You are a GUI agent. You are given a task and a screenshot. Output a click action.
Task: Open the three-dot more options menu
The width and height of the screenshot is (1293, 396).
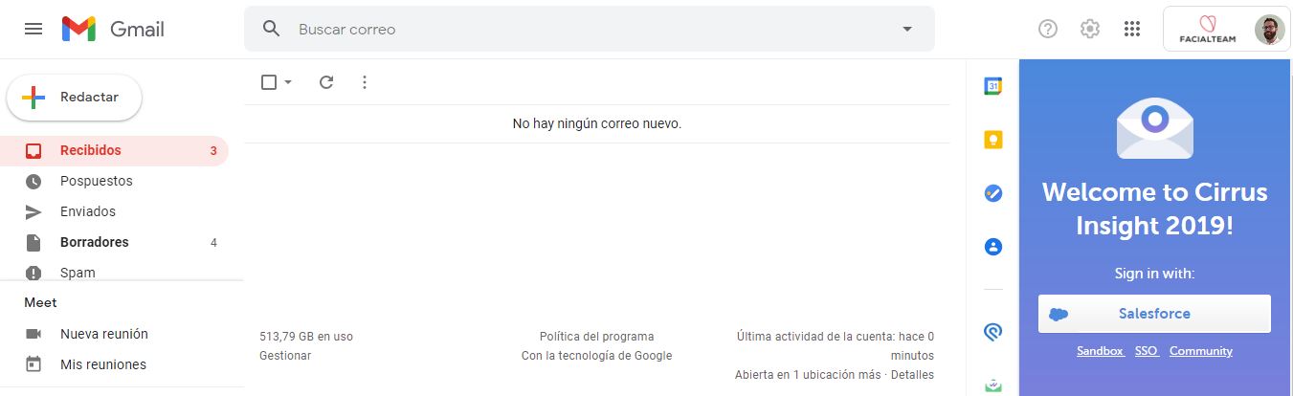(x=364, y=82)
